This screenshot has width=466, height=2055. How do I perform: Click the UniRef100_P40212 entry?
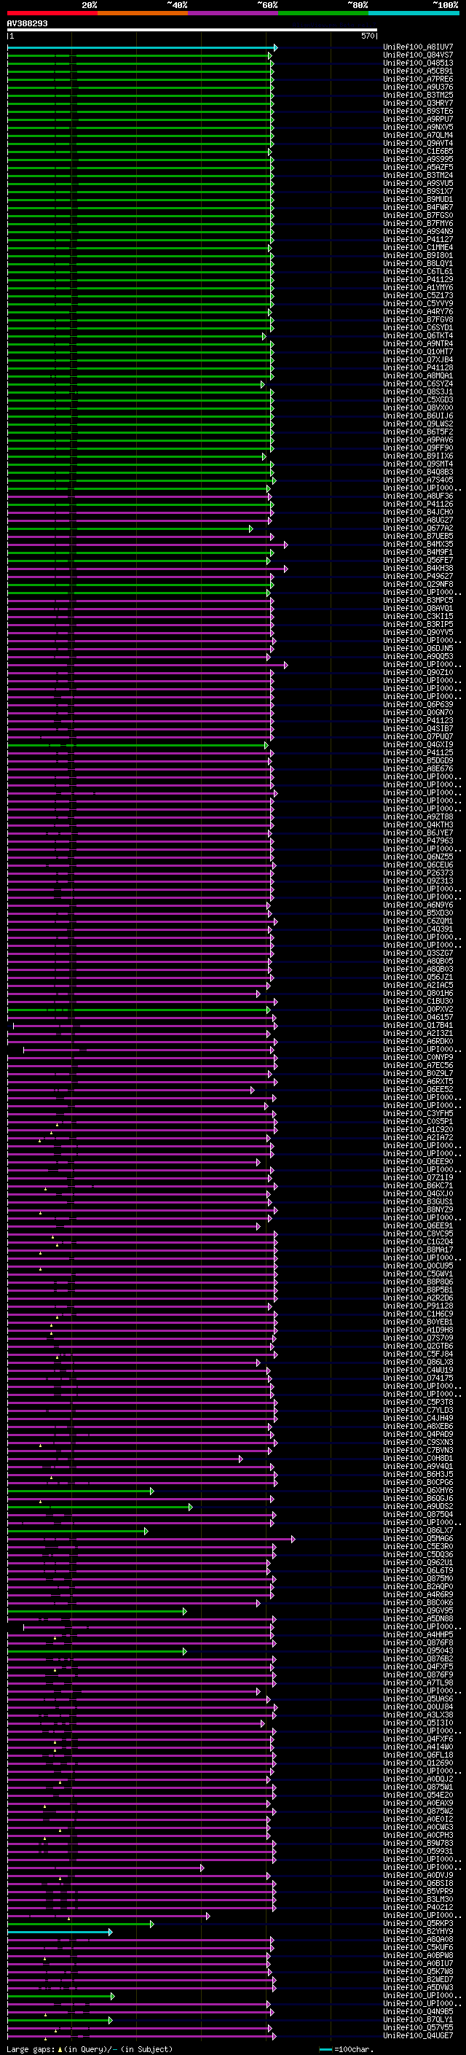point(418,1908)
